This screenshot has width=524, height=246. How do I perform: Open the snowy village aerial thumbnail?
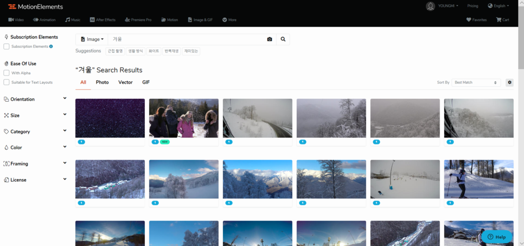coord(110,179)
